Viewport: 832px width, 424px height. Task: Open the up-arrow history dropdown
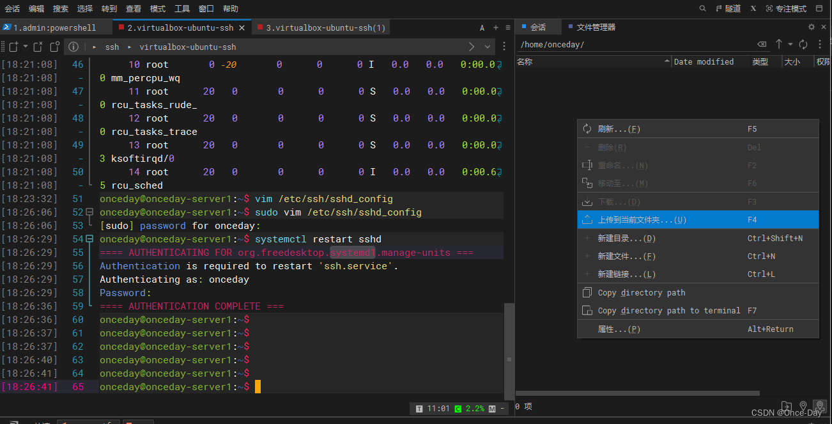(x=790, y=45)
